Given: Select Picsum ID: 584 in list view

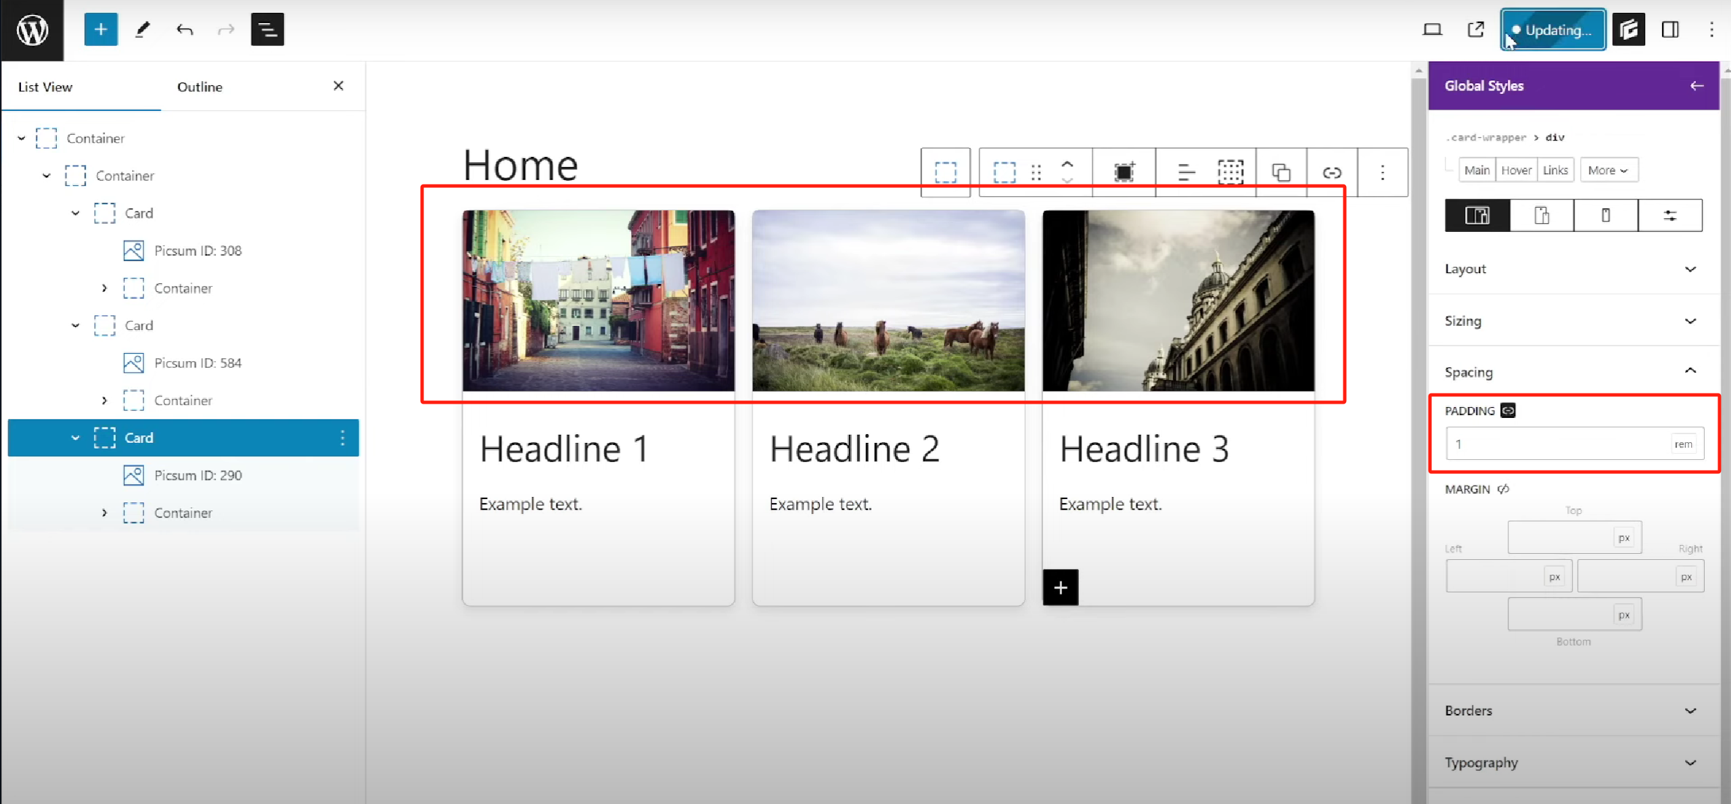Looking at the screenshot, I should (198, 363).
